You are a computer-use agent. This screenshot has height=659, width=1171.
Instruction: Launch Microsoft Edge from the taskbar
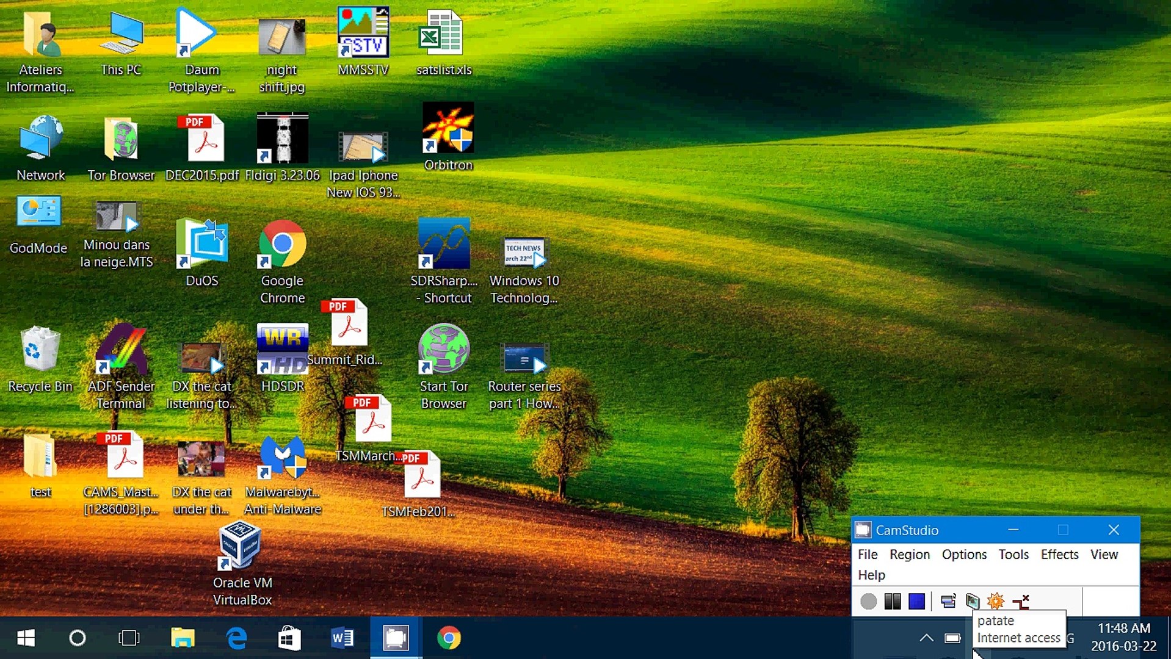point(236,638)
